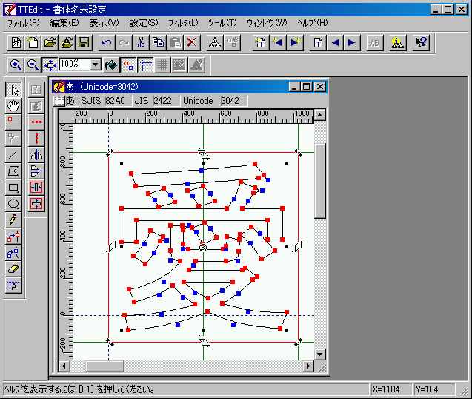Image resolution: width=472 pixels, height=399 pixels.
Task: Click the red X delete icon
Action: click(x=192, y=42)
